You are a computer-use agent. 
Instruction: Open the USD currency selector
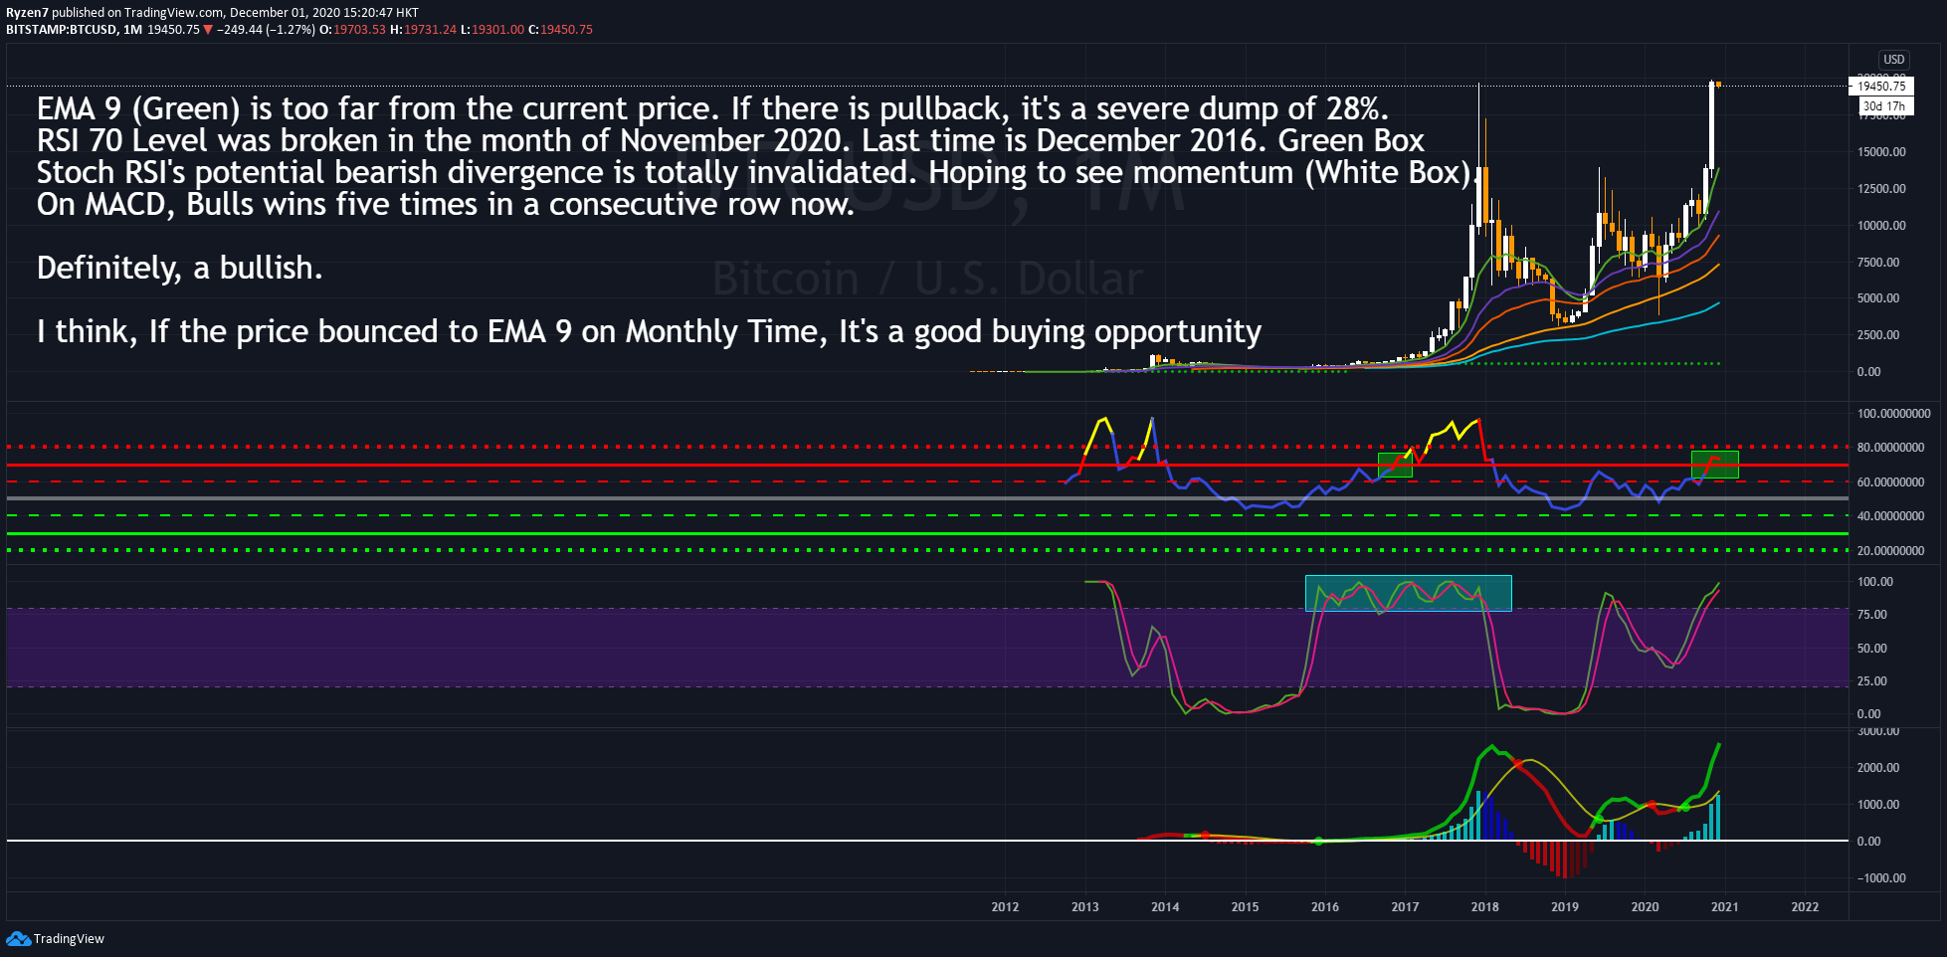(1893, 60)
